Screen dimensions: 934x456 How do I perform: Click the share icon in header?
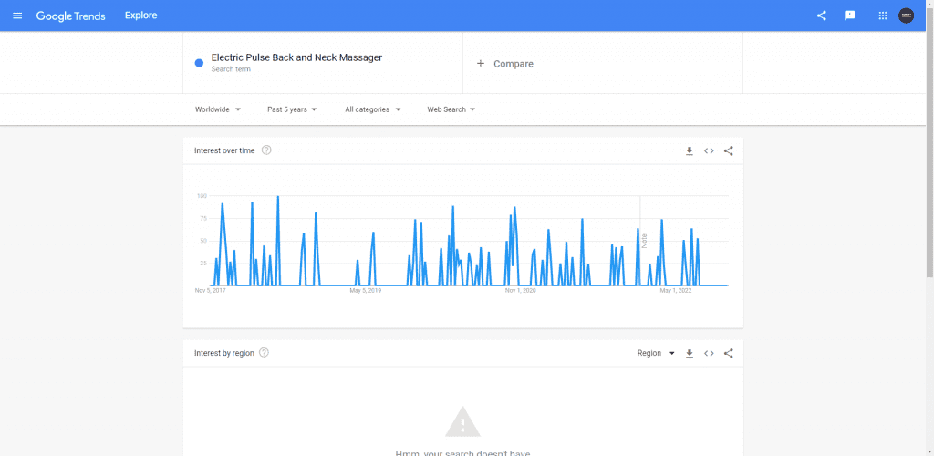[x=822, y=16]
